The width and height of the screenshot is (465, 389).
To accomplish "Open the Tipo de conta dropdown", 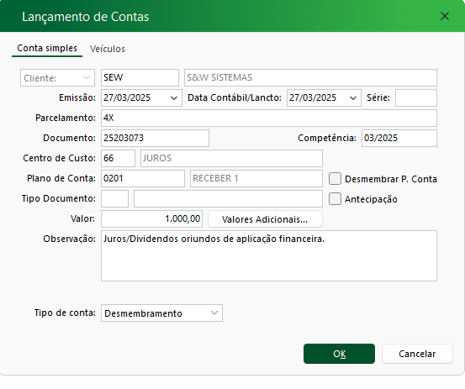I will (162, 313).
